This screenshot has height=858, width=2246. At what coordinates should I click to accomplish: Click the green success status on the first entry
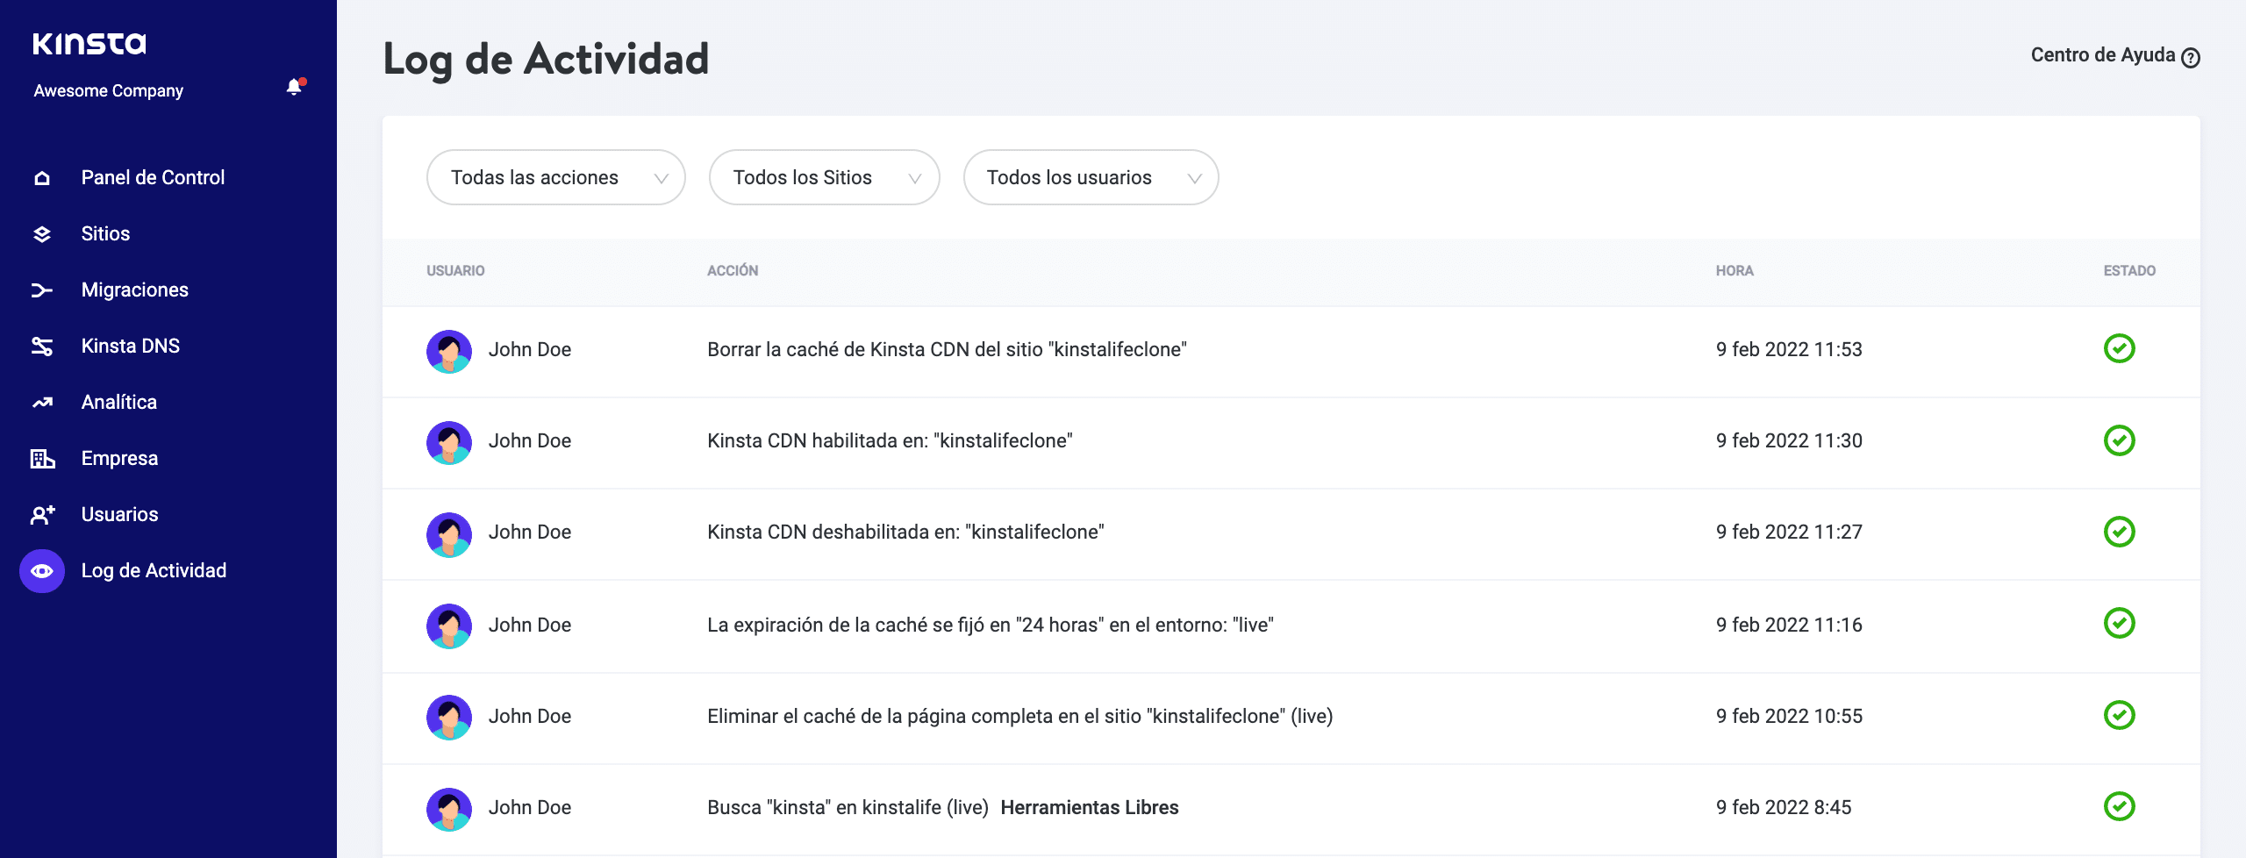(2121, 348)
